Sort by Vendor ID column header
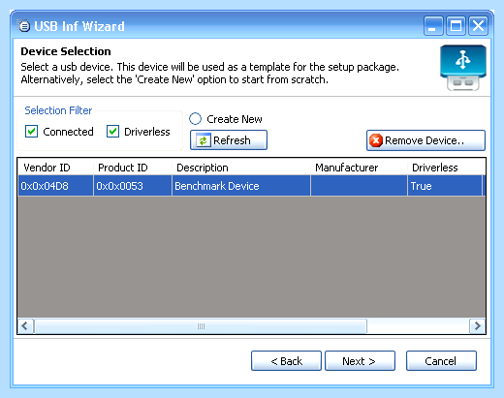 pos(55,168)
